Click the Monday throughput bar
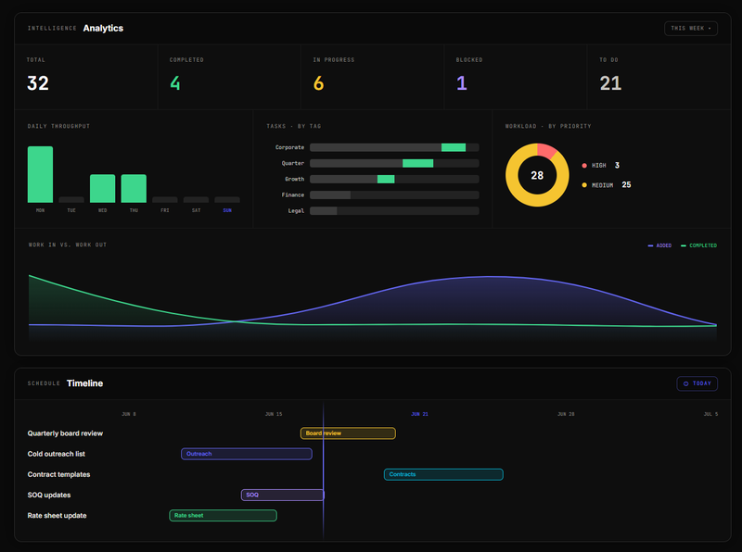The width and height of the screenshot is (742, 552). [40, 174]
